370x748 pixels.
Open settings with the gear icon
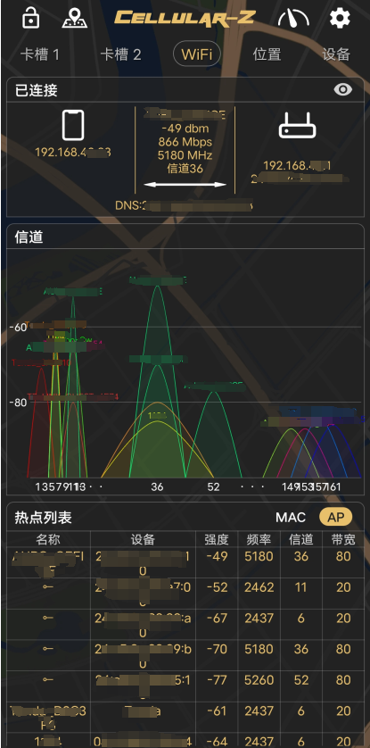tap(340, 18)
